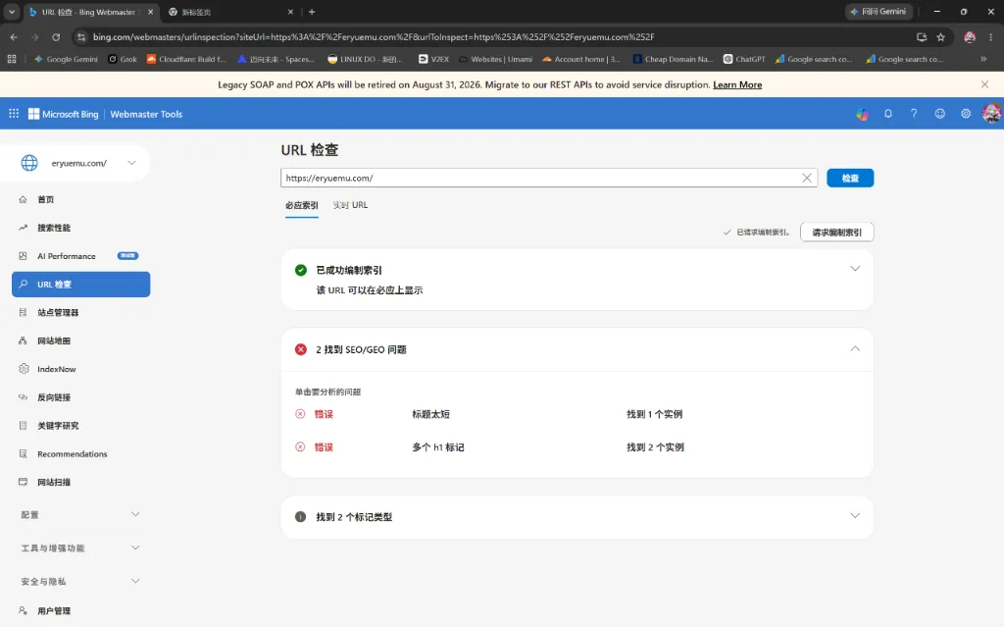Open the tab search dropdown arrow
The height and width of the screenshot is (627, 1004).
(x=12, y=12)
